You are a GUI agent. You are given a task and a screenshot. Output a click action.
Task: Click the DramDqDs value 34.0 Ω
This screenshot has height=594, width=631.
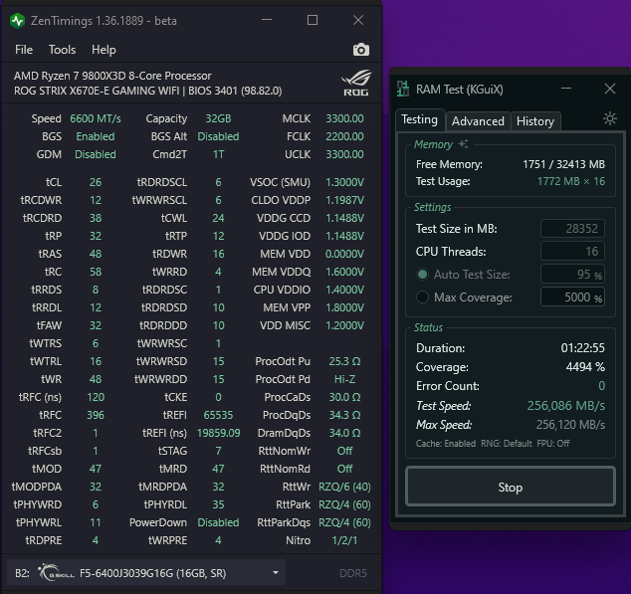[x=344, y=433]
